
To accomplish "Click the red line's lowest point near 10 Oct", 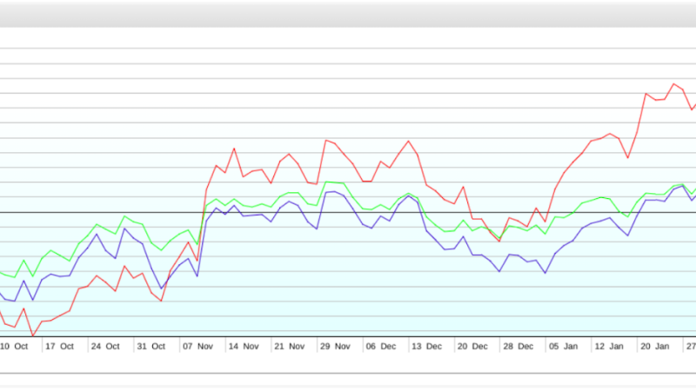I will pos(33,335).
